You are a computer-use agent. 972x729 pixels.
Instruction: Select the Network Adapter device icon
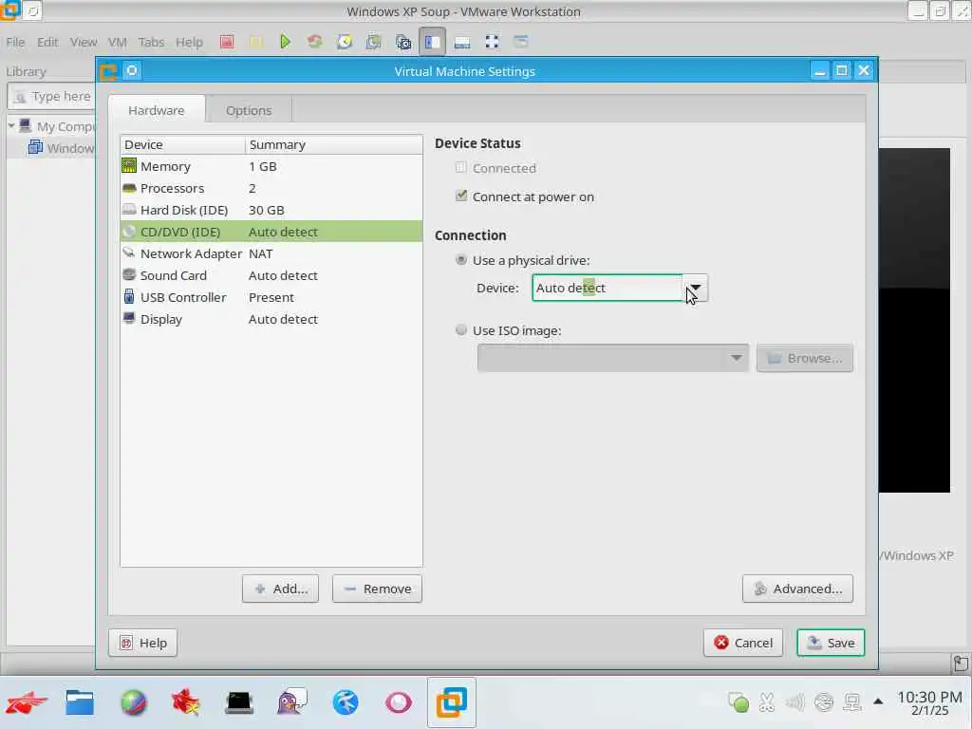coord(129,252)
